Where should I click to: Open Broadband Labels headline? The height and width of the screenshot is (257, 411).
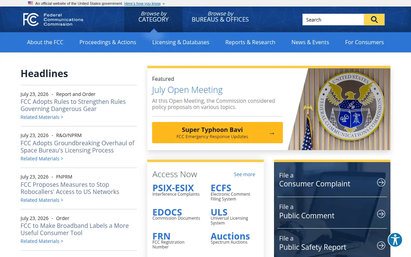(75, 229)
